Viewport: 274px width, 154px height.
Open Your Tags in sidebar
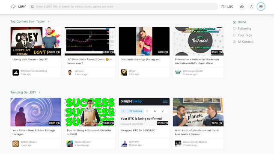pyautogui.click(x=242, y=35)
